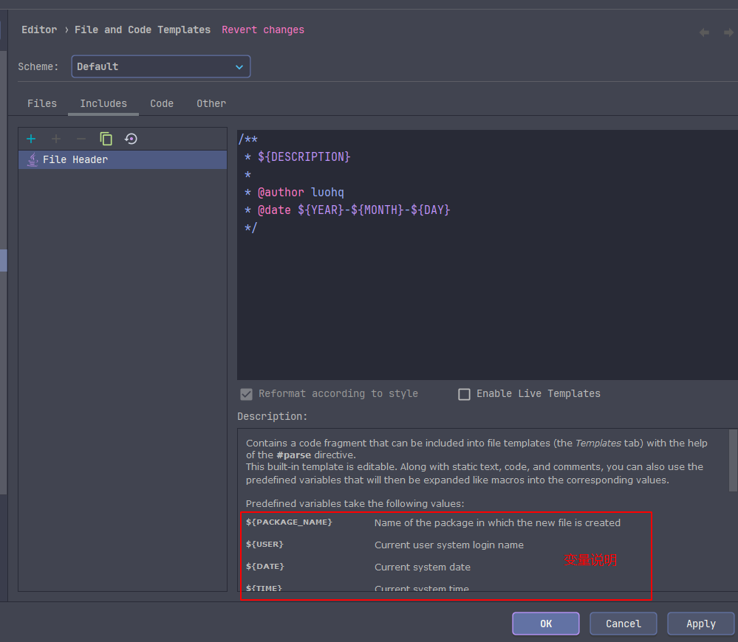Go forward using the right arrow icon
Viewport: 738px width, 642px height.
tap(728, 32)
